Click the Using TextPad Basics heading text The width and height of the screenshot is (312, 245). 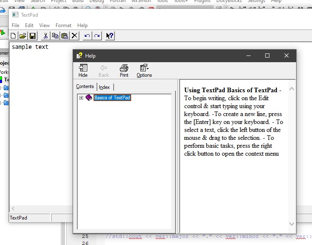point(231,90)
